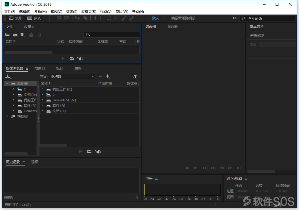
Task: Click the Open File folder icon
Action: (x=7, y=35)
